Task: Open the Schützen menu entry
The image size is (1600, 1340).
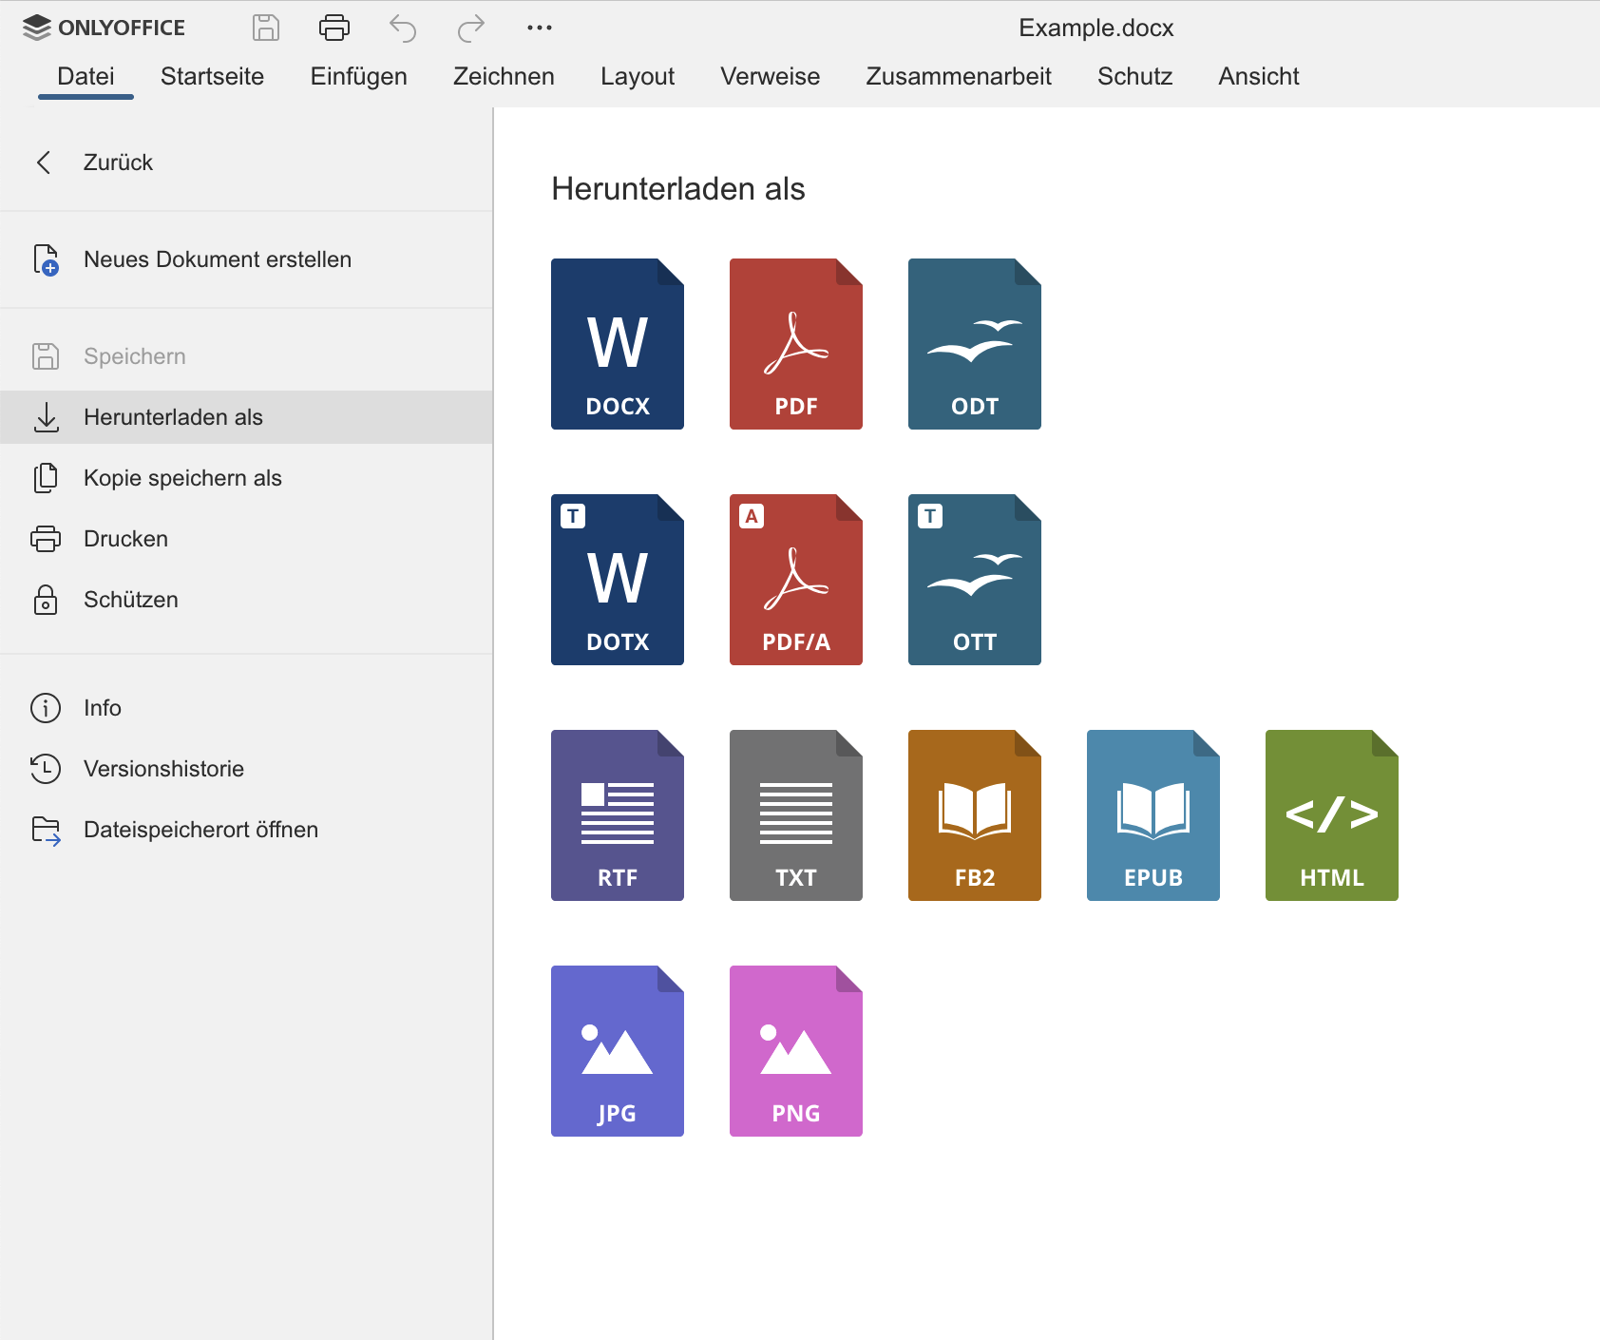Action: [130, 600]
